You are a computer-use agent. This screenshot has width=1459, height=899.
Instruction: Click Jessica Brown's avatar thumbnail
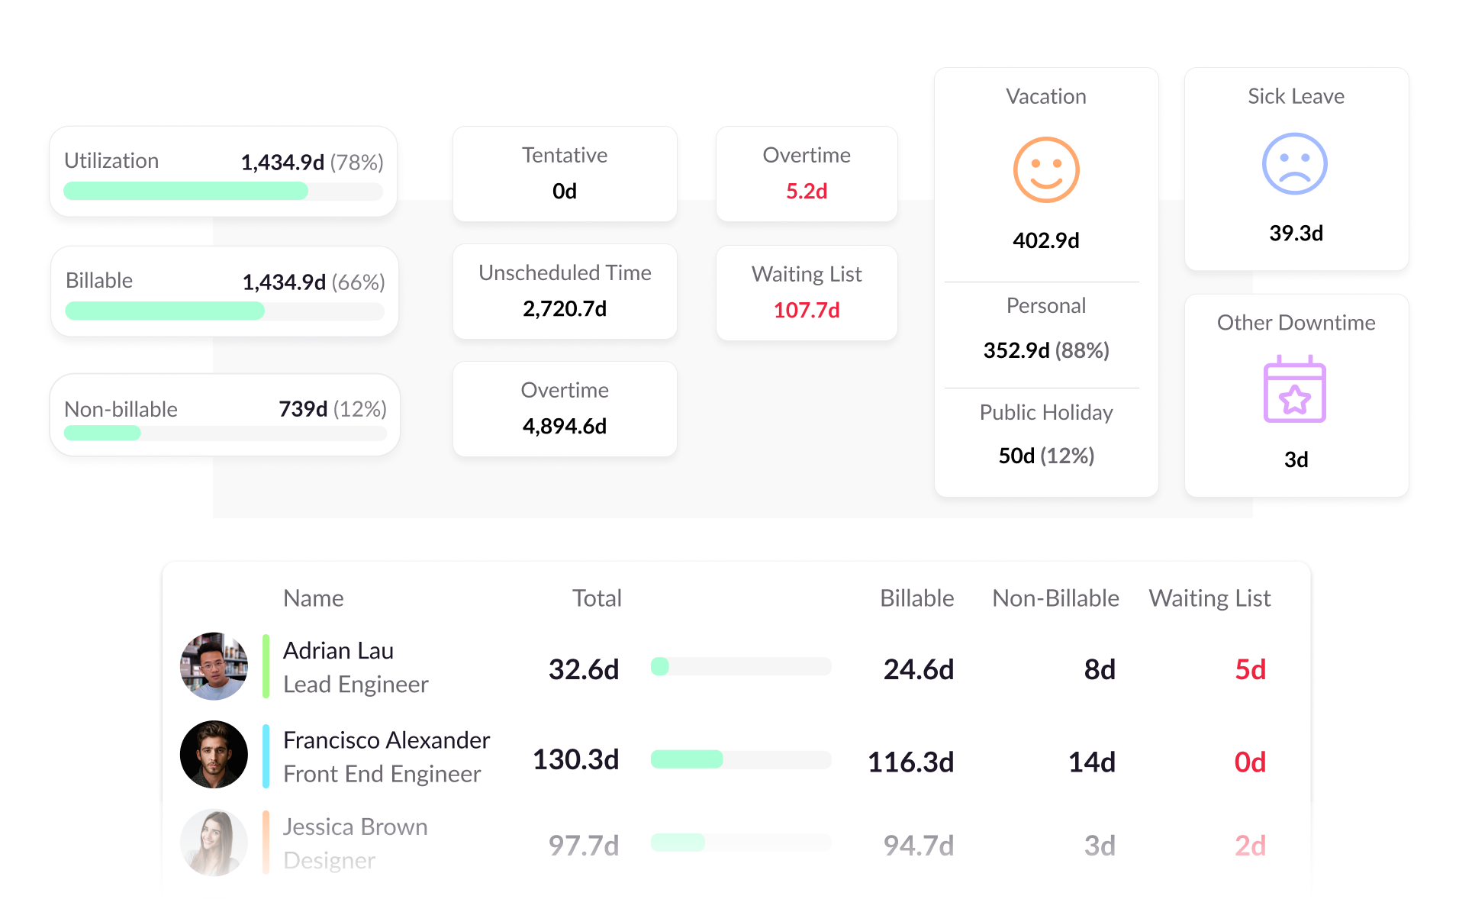point(214,842)
